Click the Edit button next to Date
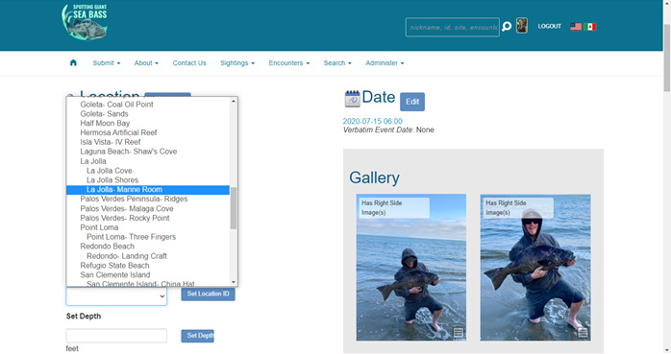This screenshot has height=354, width=671. click(x=412, y=102)
